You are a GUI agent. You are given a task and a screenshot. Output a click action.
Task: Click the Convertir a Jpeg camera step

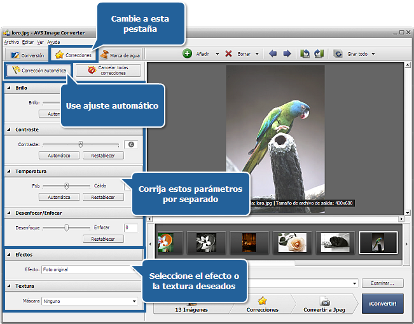325,305
